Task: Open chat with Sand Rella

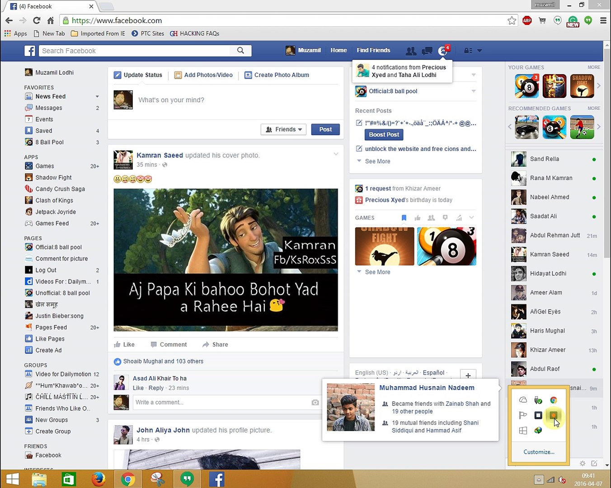Action: (x=554, y=159)
